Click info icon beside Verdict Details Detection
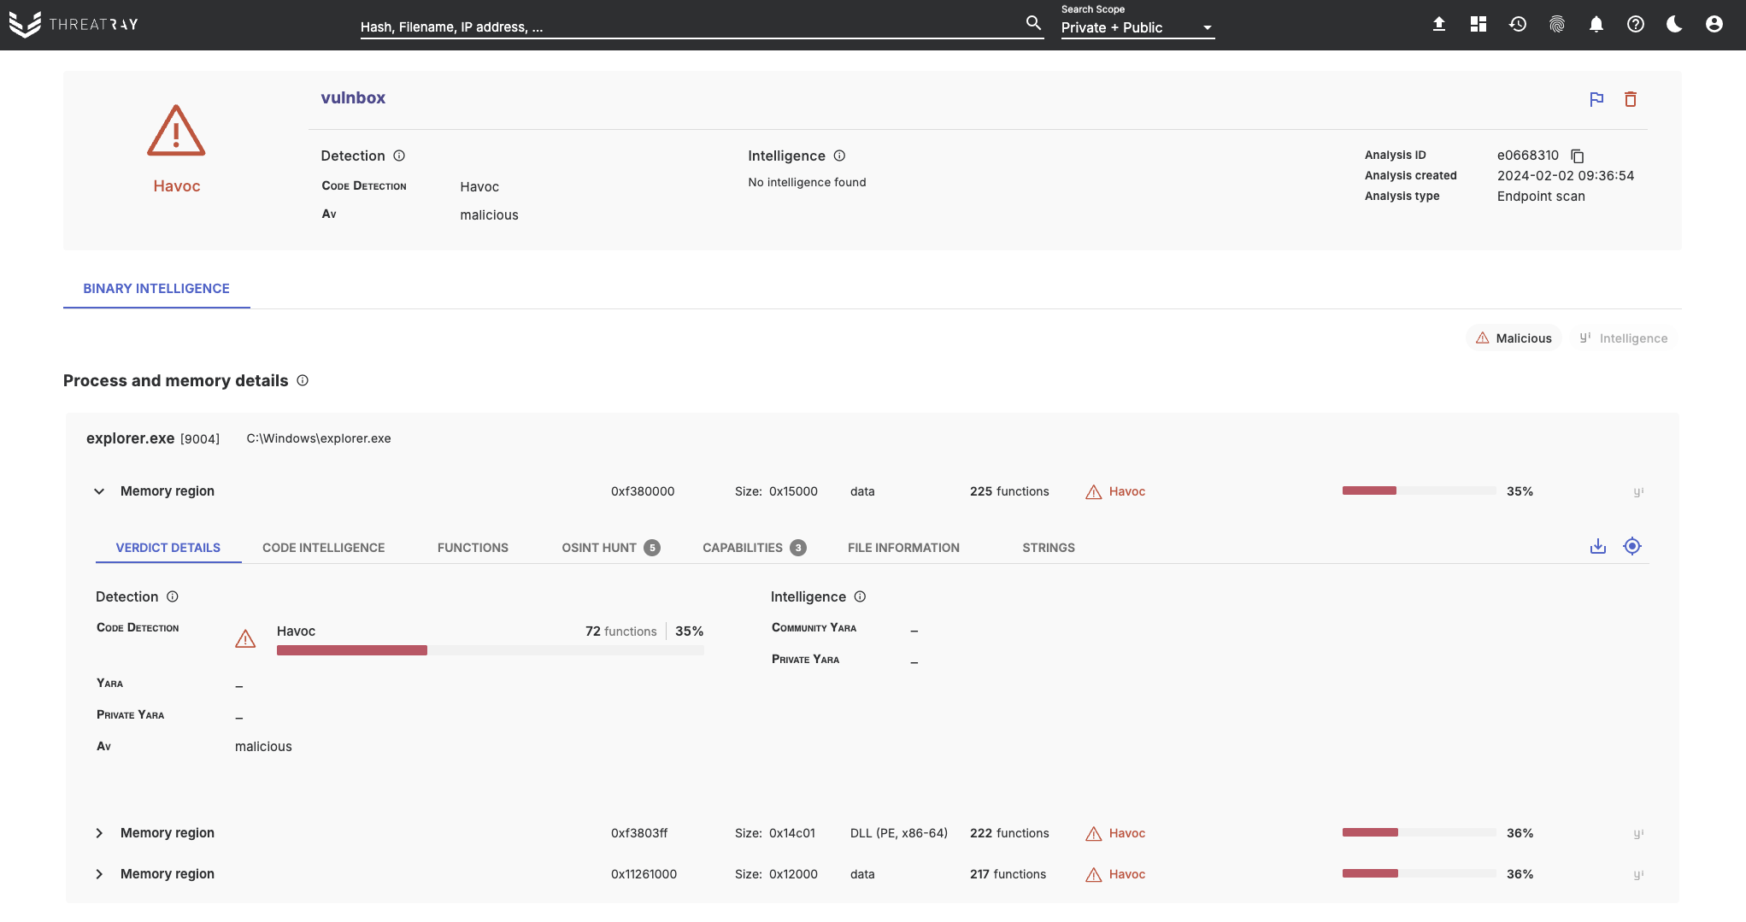Image resolution: width=1746 pixels, height=922 pixels. tap(173, 596)
